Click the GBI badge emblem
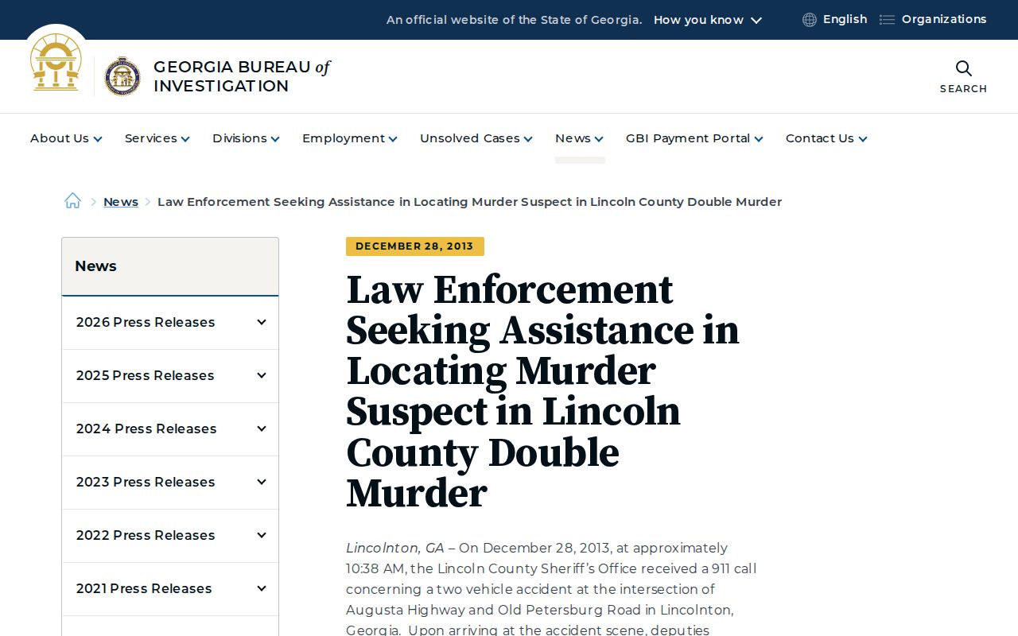 click(x=122, y=76)
